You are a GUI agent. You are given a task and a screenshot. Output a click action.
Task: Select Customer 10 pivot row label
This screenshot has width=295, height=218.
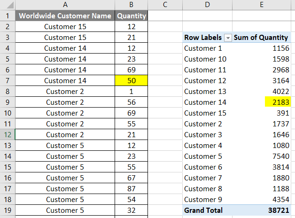click(205, 59)
